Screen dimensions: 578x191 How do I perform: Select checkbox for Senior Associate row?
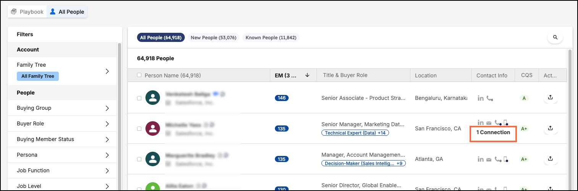pyautogui.click(x=139, y=98)
